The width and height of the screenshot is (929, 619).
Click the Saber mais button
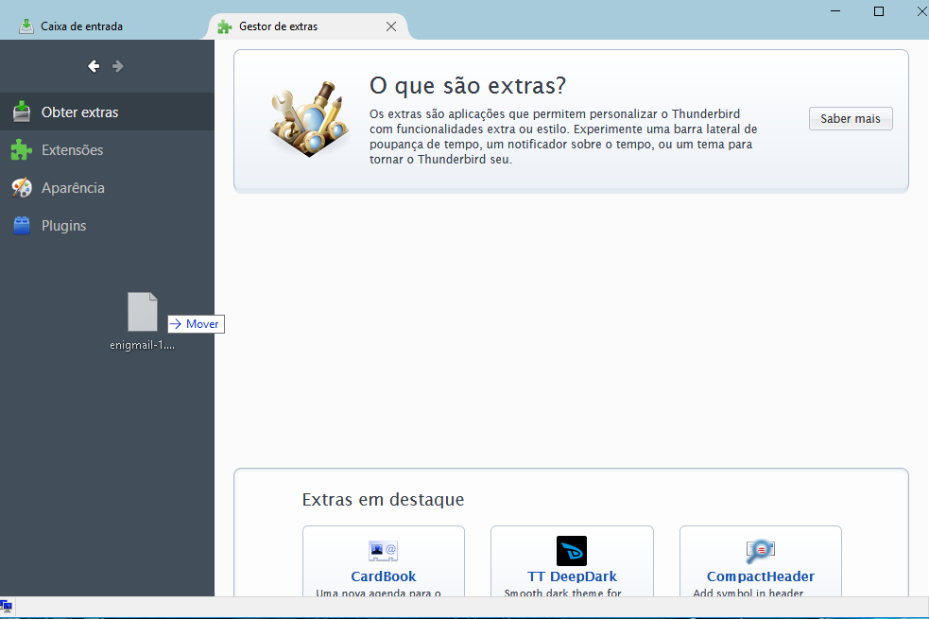point(851,118)
